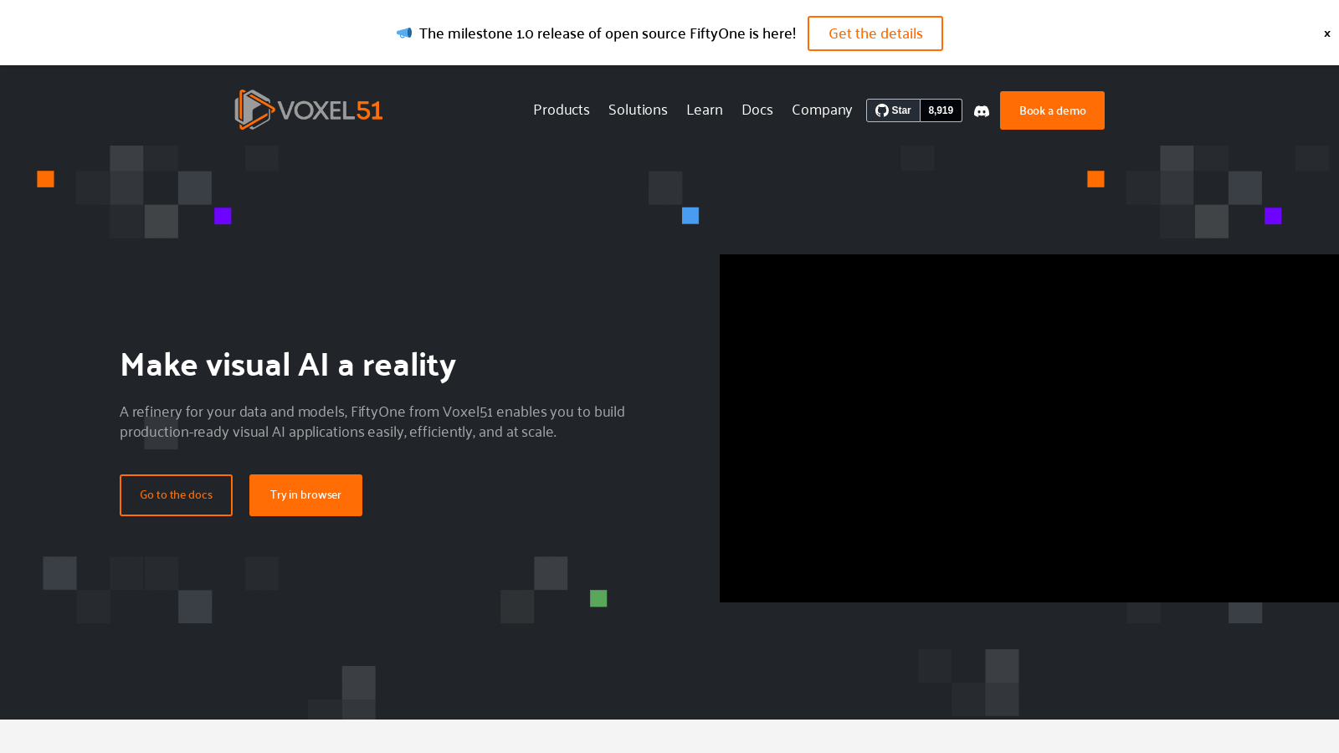Image resolution: width=1339 pixels, height=753 pixels.
Task: Open the Products menu
Action: (x=562, y=110)
